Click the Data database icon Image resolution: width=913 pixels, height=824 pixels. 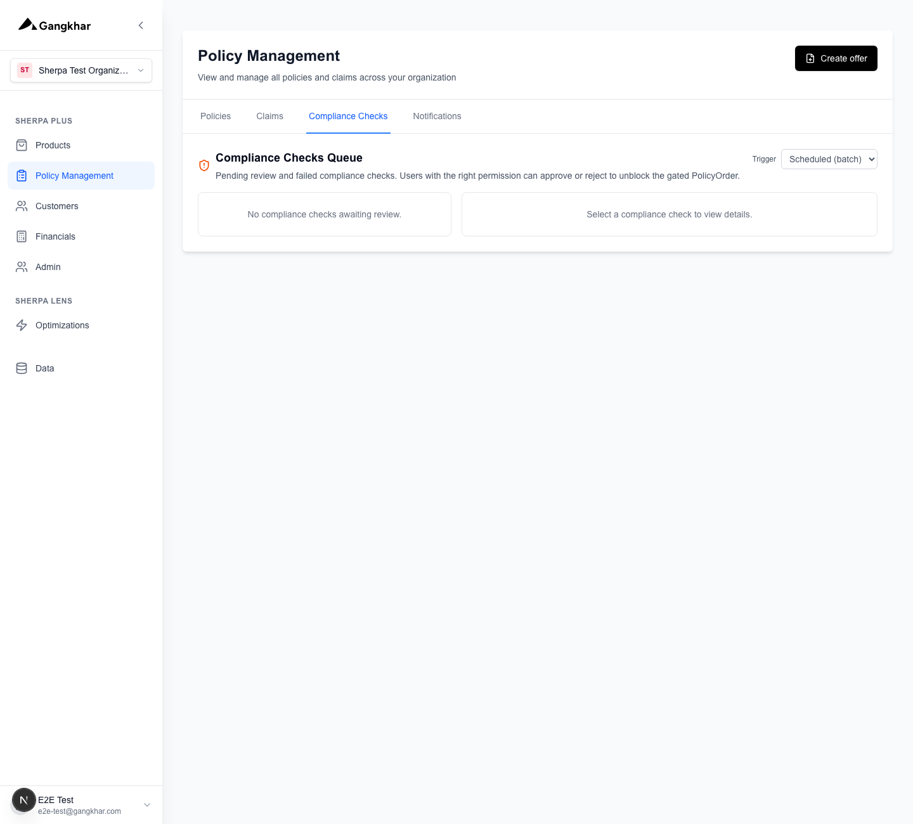[x=22, y=368]
